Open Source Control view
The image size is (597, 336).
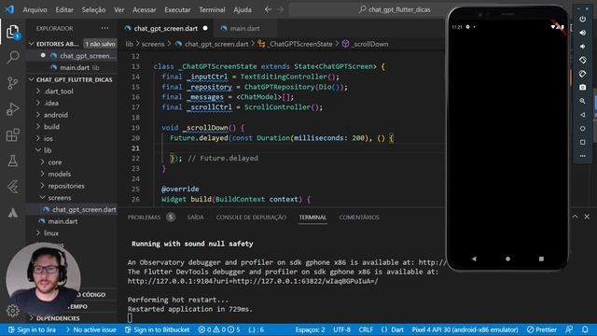coord(12,83)
